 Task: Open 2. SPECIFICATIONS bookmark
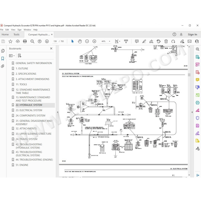click(x=26, y=74)
